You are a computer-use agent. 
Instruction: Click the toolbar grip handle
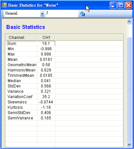click(3, 14)
